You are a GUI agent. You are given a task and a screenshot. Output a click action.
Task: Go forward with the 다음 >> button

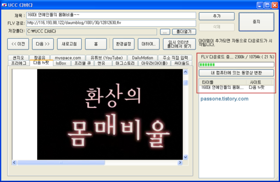click(43, 44)
